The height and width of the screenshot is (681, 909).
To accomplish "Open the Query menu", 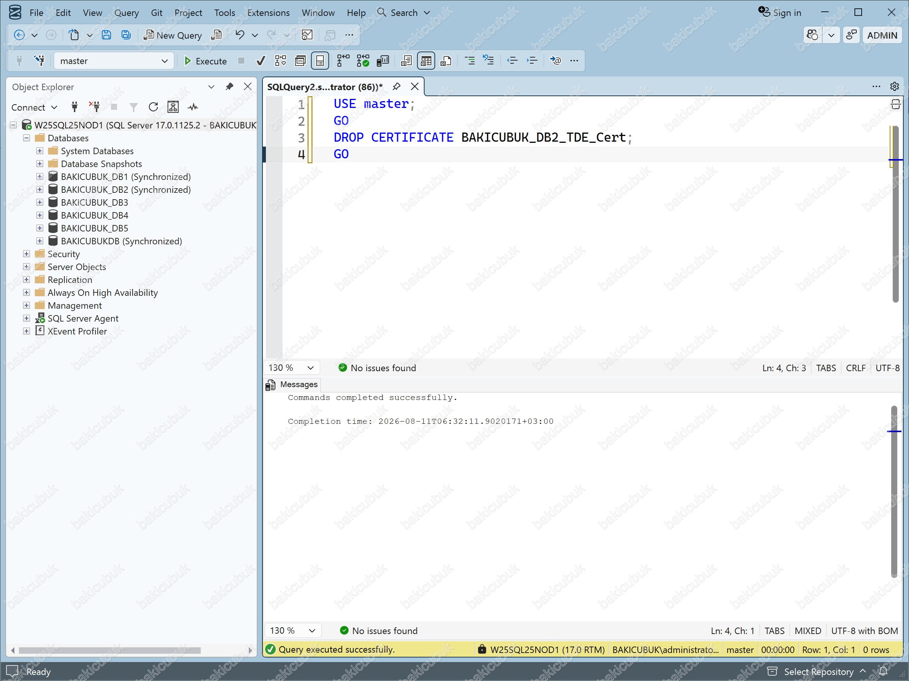I will [x=126, y=13].
